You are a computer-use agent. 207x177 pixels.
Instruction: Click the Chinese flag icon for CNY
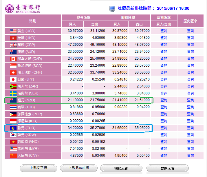point(13,156)
